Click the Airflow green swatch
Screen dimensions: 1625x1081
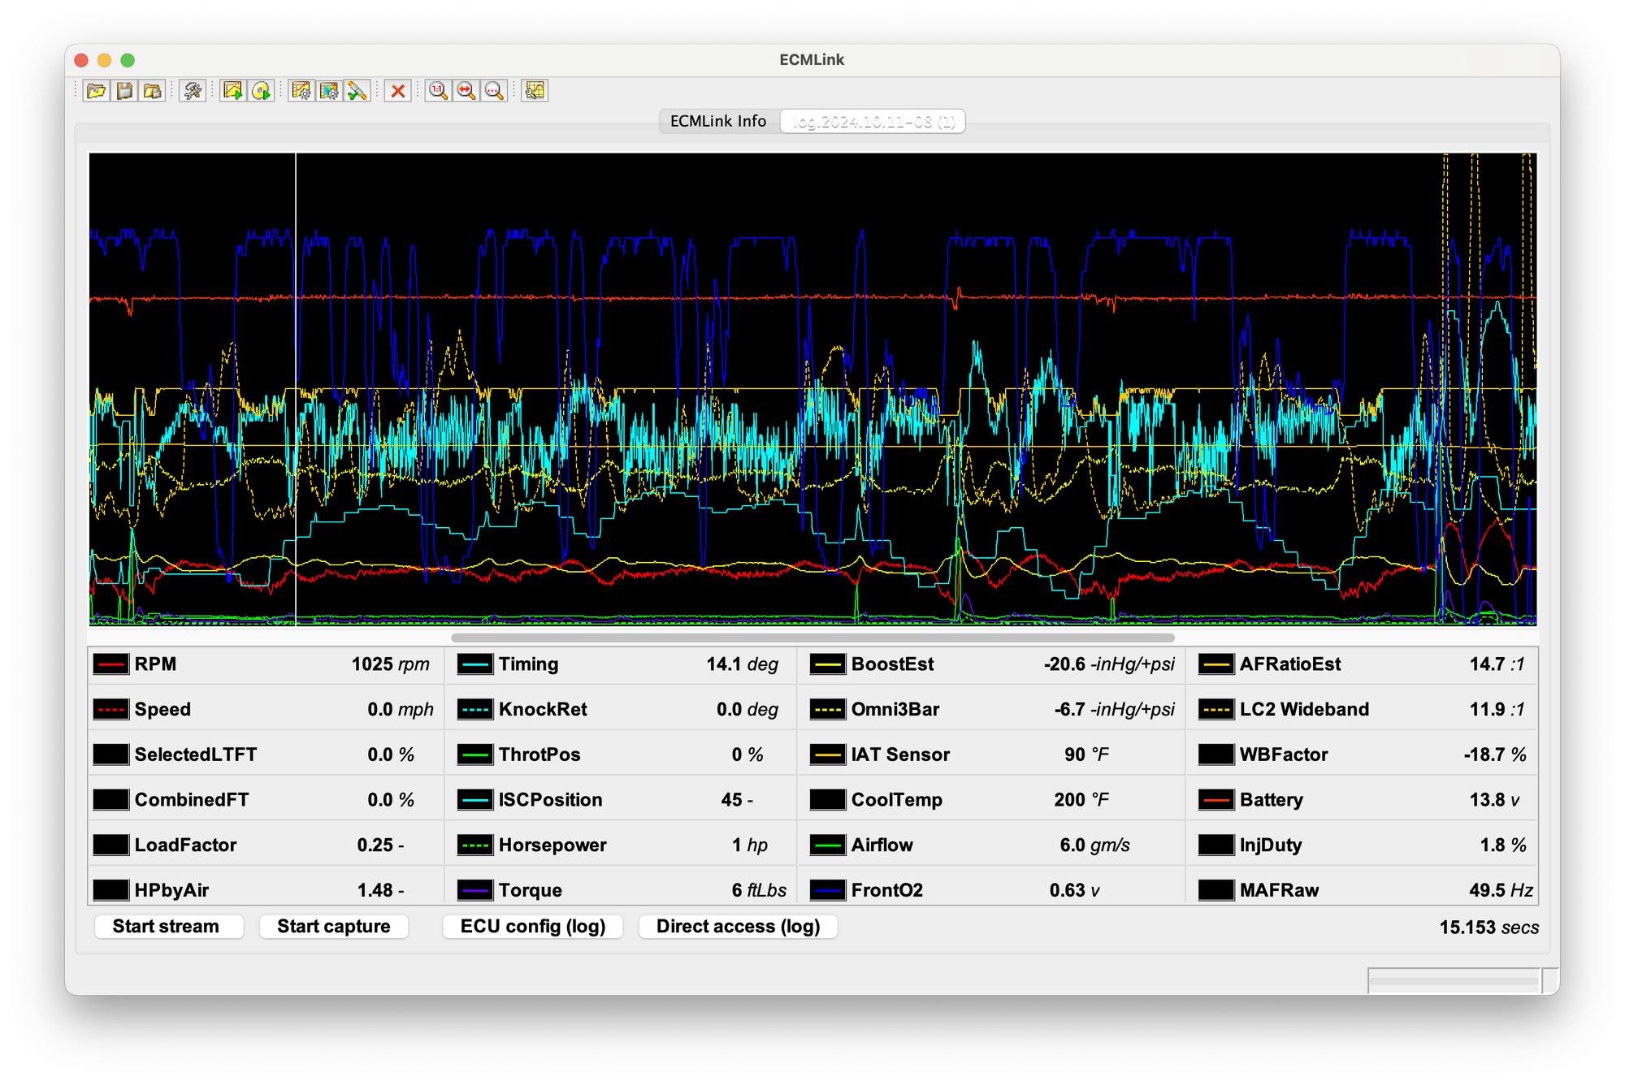coord(828,845)
